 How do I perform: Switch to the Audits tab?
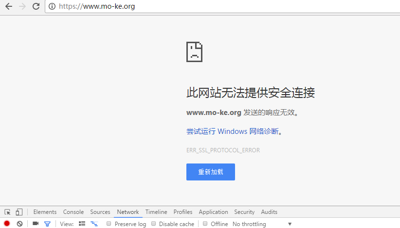tap(269, 212)
